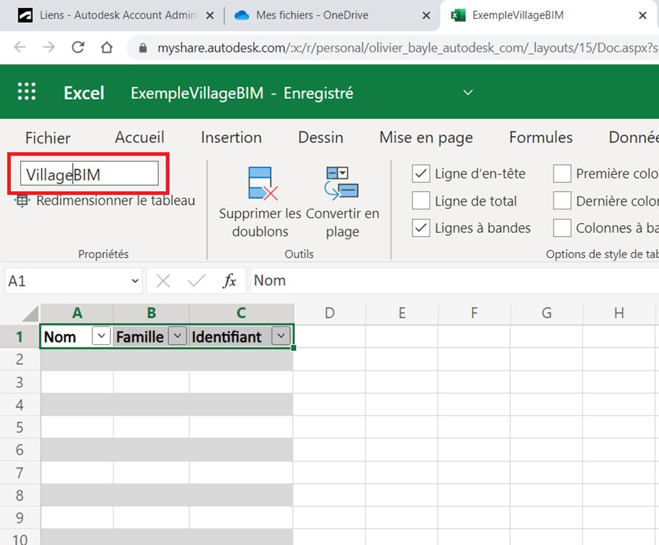Click Convertir en plage icon

341,183
